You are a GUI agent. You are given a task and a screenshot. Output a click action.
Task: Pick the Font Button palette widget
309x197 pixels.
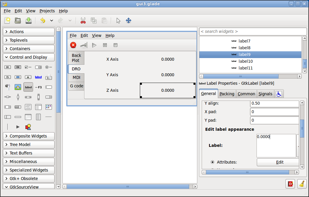[28, 77]
